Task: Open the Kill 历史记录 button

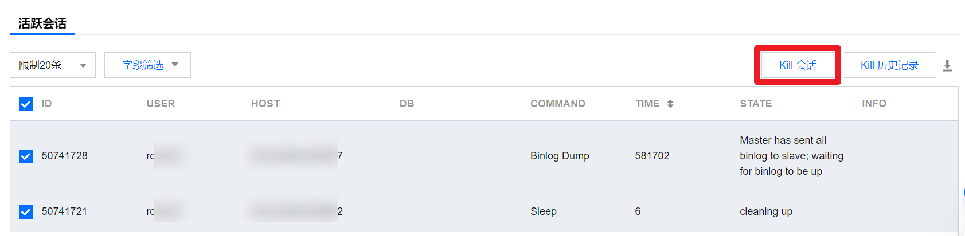Action: 889,65
